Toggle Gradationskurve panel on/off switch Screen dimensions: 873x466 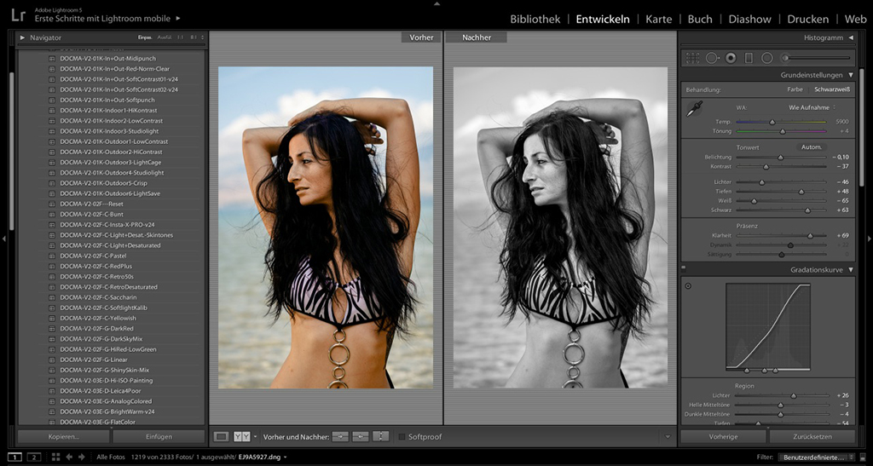pyautogui.click(x=684, y=268)
